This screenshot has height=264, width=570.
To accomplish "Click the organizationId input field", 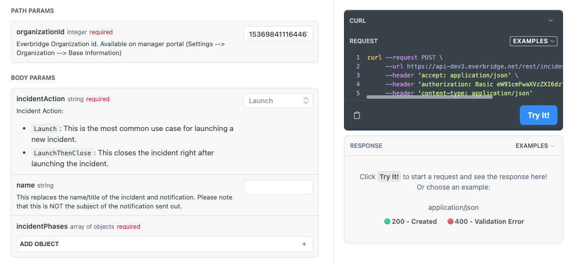I will (x=278, y=34).
